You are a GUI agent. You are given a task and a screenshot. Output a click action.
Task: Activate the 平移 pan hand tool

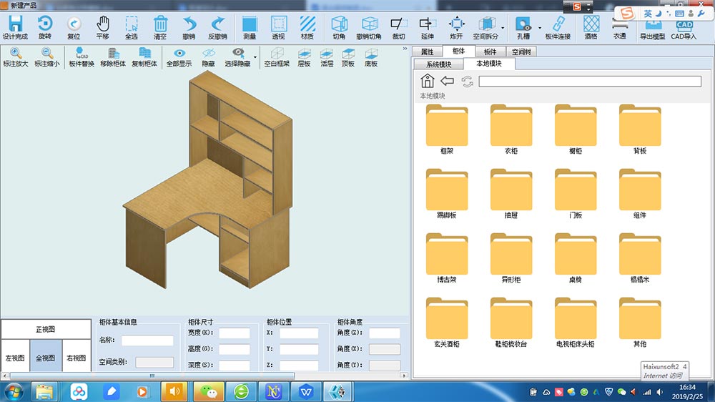102,24
